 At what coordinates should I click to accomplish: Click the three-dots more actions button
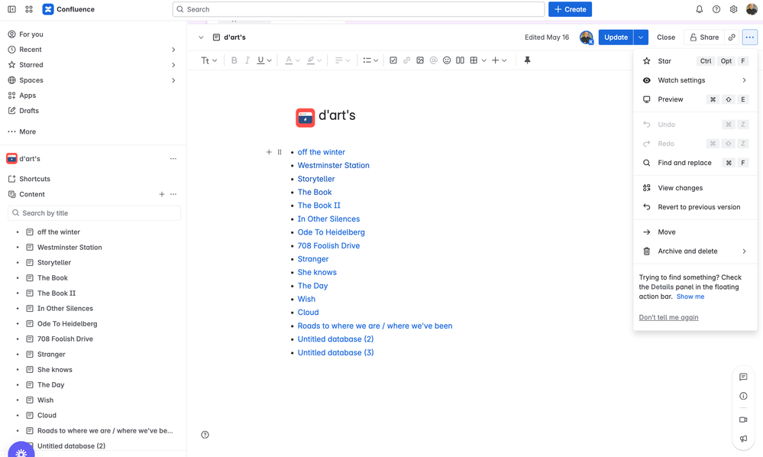[x=750, y=37]
